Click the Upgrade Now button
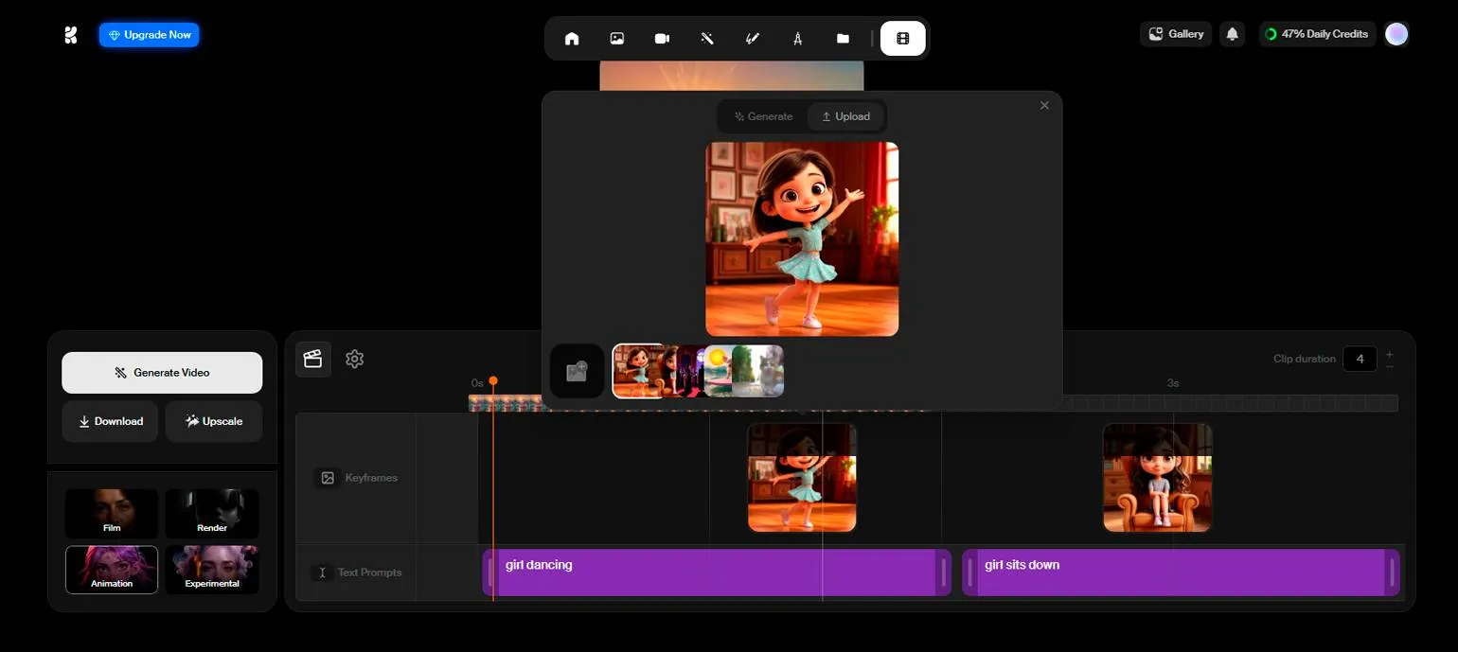The width and height of the screenshot is (1458, 652). (x=149, y=35)
